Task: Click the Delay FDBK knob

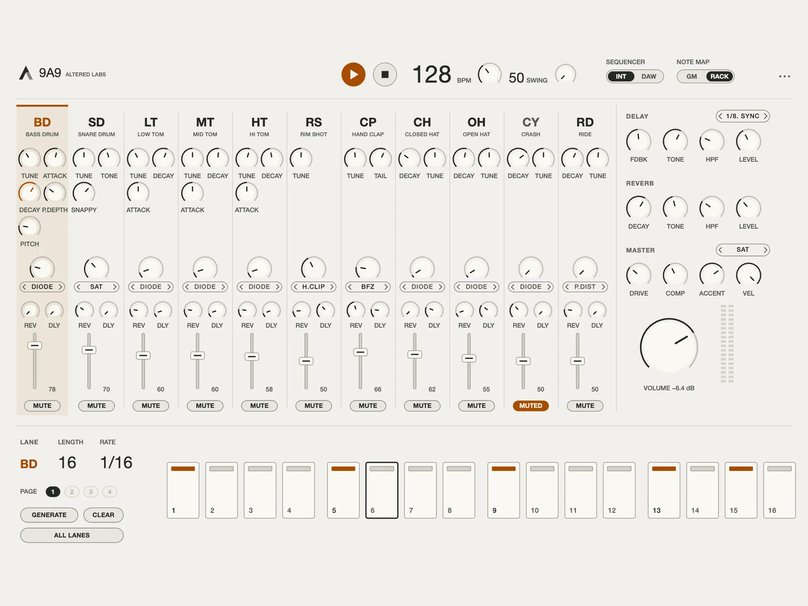Action: [638, 141]
